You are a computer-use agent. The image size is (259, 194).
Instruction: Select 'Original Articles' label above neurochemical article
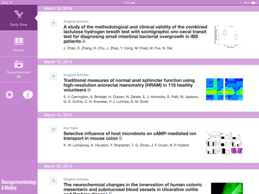tap(76, 179)
